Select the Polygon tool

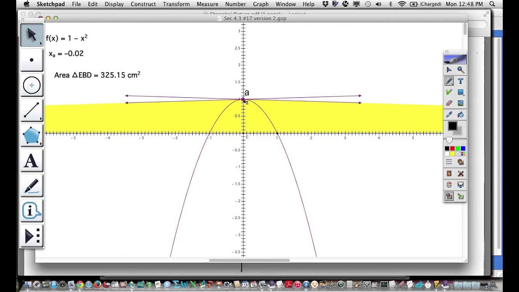pyautogui.click(x=32, y=136)
